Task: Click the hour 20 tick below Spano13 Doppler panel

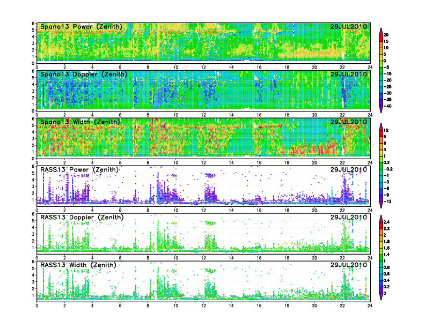Action: (314, 115)
